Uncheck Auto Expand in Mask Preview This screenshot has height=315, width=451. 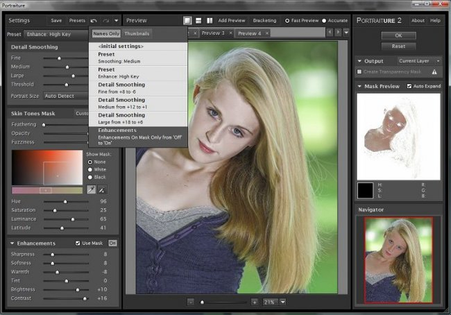(x=410, y=86)
